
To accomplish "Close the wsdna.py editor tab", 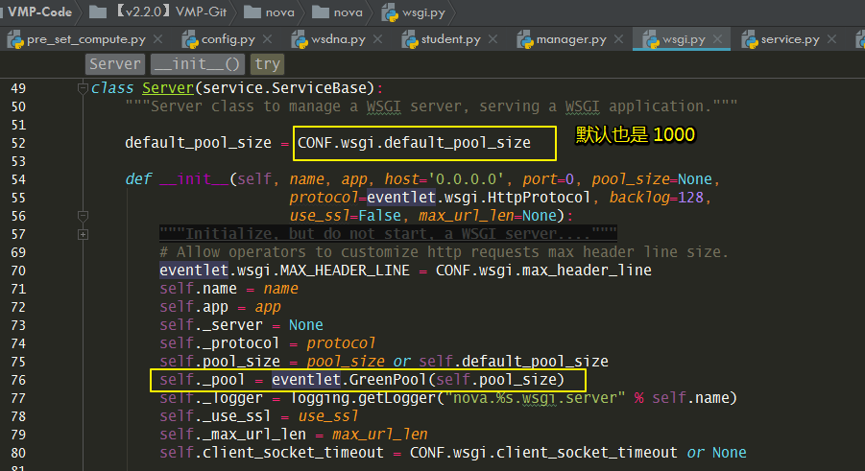I will pyautogui.click(x=377, y=39).
